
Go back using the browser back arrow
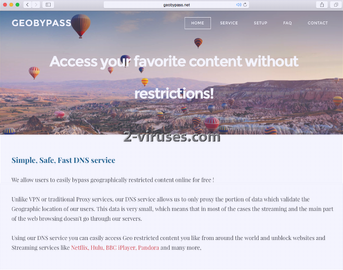pyautogui.click(x=27, y=5)
